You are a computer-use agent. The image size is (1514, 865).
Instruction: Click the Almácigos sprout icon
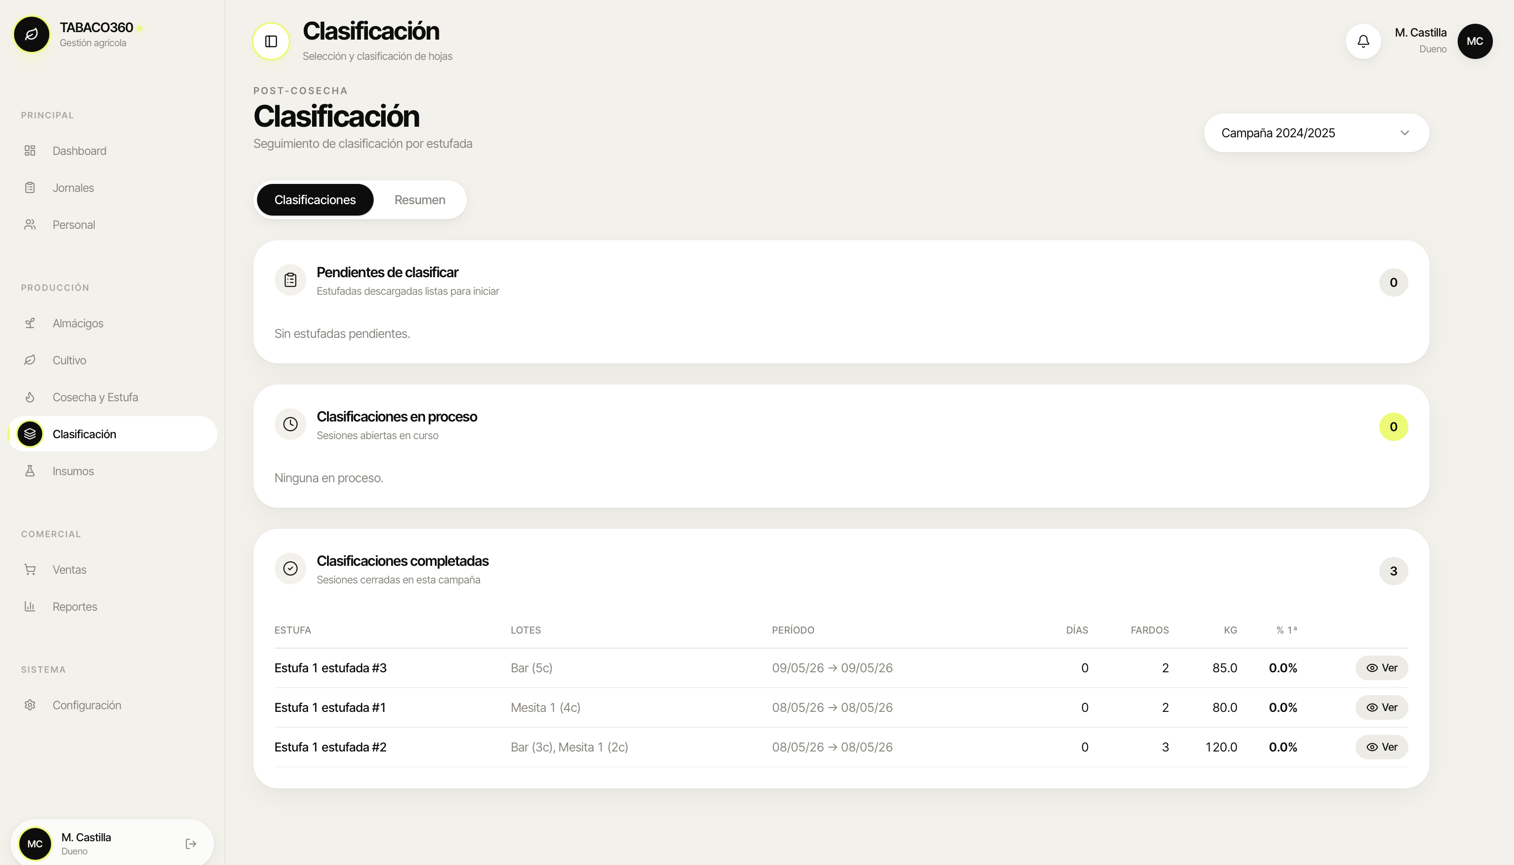(x=30, y=323)
